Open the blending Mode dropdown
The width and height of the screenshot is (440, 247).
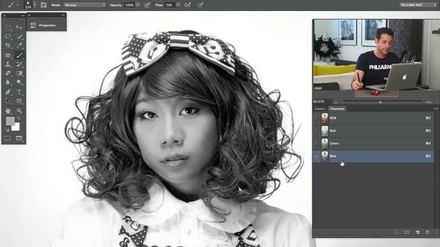coord(85,5)
